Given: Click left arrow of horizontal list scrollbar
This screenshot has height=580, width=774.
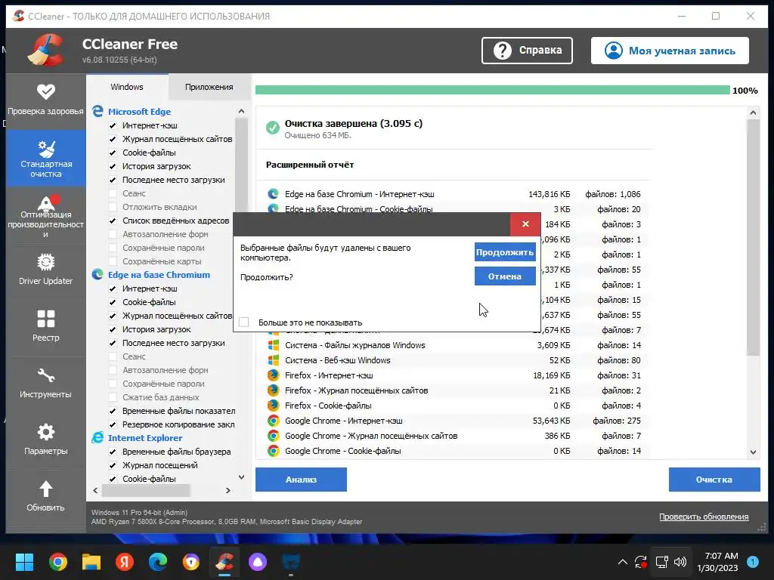Looking at the screenshot, I should point(95,490).
